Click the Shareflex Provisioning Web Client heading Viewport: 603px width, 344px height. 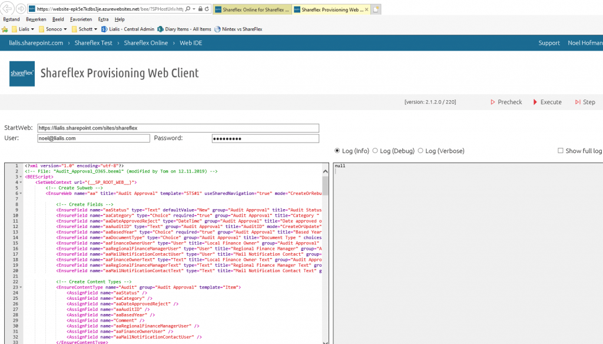coord(120,73)
